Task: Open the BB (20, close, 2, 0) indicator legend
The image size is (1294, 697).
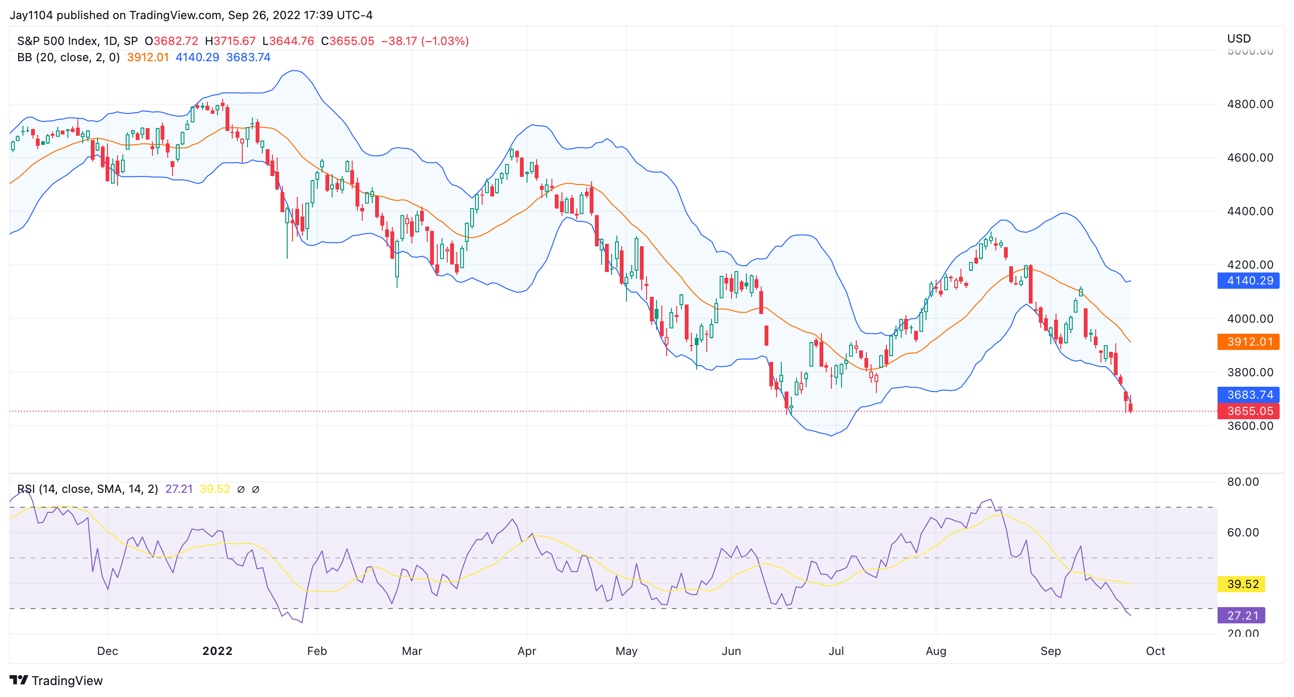Action: click(x=68, y=57)
